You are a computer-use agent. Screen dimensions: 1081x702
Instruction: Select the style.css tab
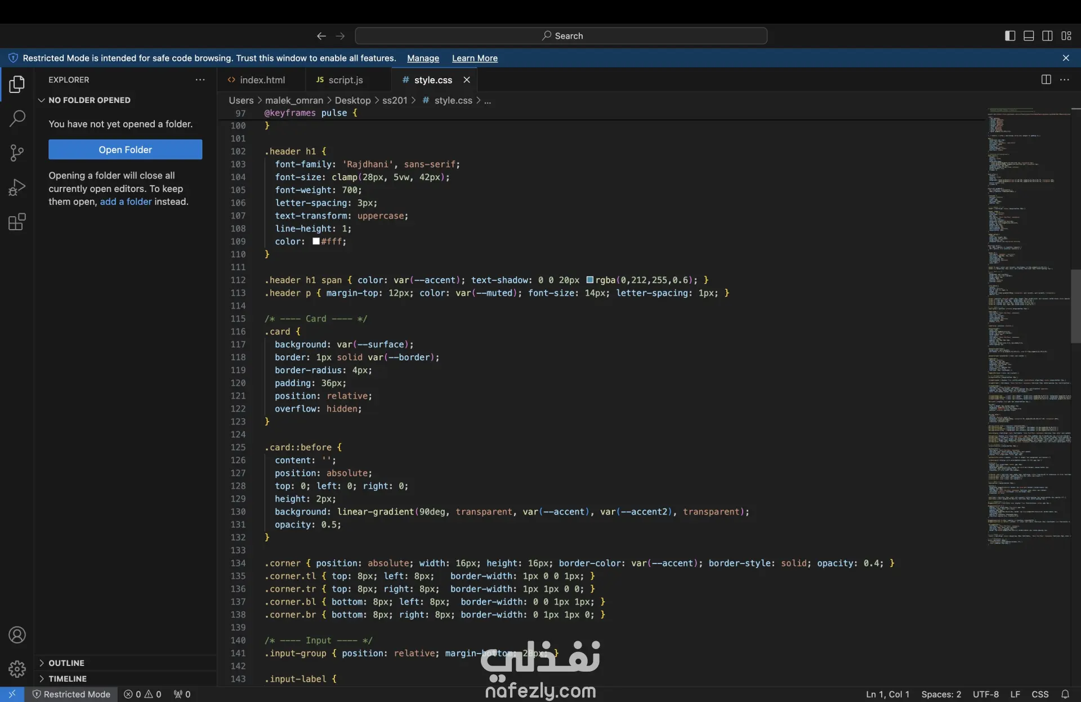[x=433, y=80]
